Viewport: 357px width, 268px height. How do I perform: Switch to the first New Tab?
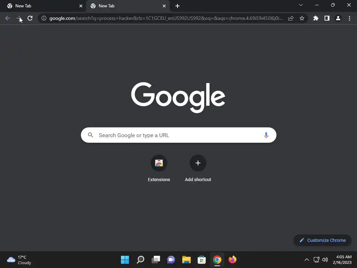(x=43, y=6)
